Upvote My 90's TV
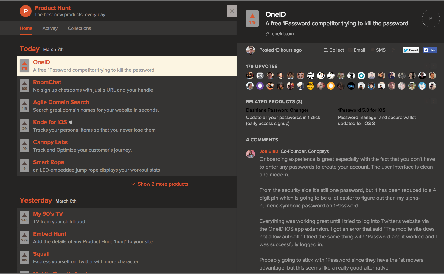Image resolution: width=444 pixels, height=274 pixels. (24, 217)
